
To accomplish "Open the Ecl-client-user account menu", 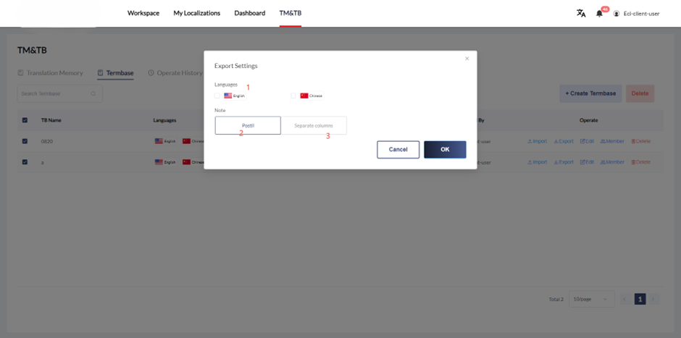I will [636, 13].
